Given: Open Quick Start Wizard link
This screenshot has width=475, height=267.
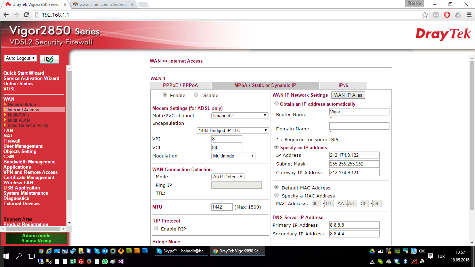Looking at the screenshot, I should [x=24, y=73].
